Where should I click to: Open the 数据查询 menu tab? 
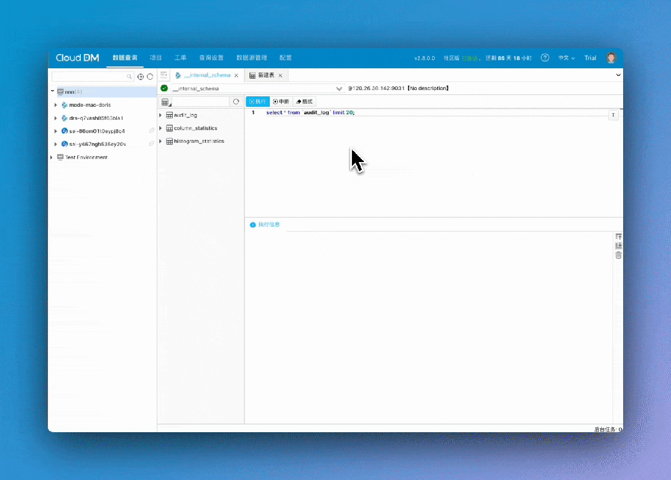coord(125,58)
